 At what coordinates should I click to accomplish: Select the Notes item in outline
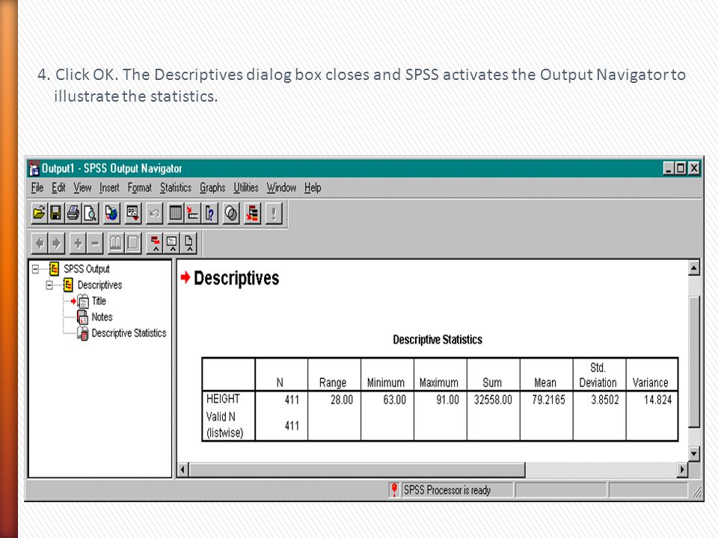pos(102,317)
